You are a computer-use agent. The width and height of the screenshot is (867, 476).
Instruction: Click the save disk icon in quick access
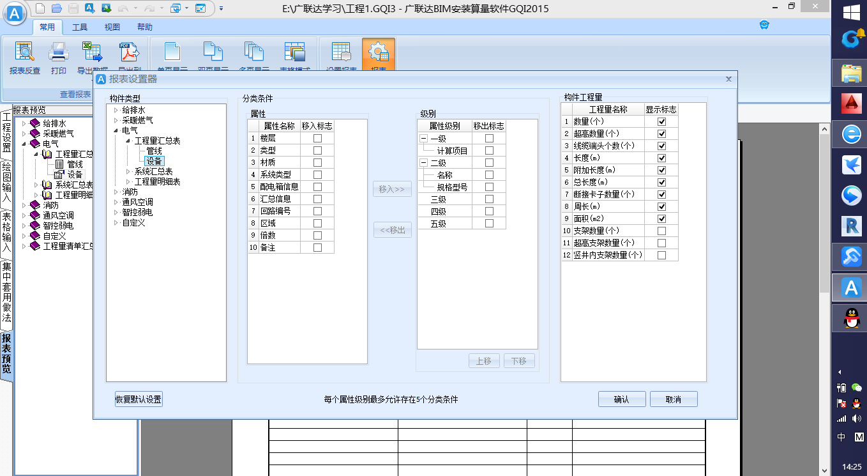coord(73,8)
